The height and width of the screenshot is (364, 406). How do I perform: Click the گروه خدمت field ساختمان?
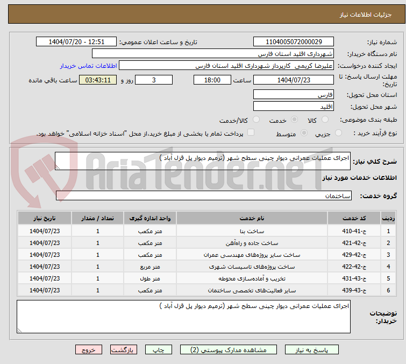click(x=203, y=196)
